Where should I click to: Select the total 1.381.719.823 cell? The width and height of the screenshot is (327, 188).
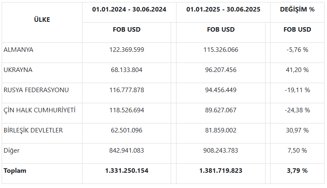click(x=221, y=171)
